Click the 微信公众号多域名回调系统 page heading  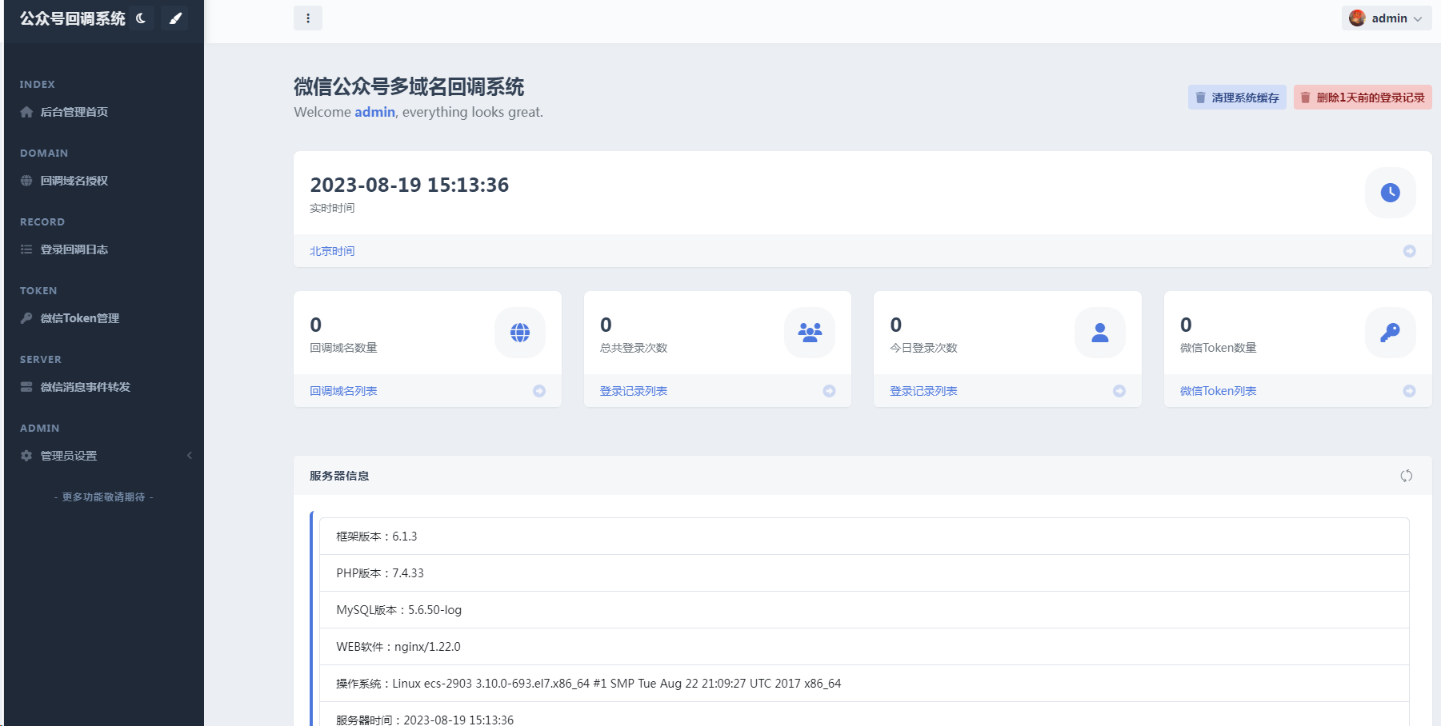[409, 86]
